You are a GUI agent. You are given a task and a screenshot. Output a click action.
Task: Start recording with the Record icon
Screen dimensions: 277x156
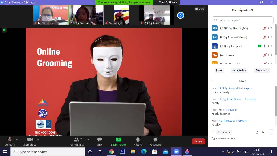(138, 140)
